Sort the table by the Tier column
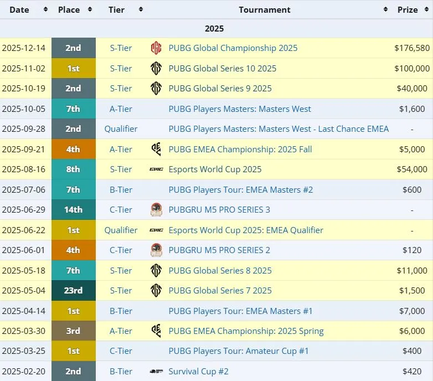Viewport: 433px width, 381px height. click(x=141, y=9)
